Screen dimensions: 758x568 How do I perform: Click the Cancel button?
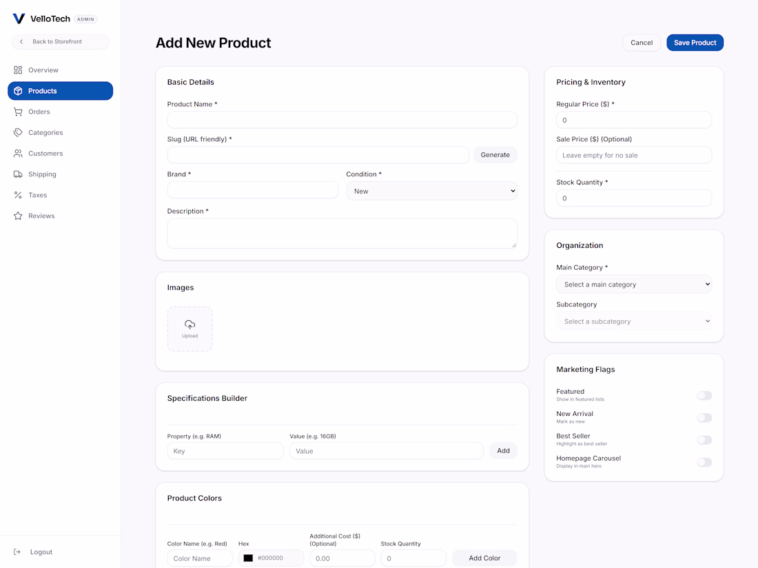[642, 43]
